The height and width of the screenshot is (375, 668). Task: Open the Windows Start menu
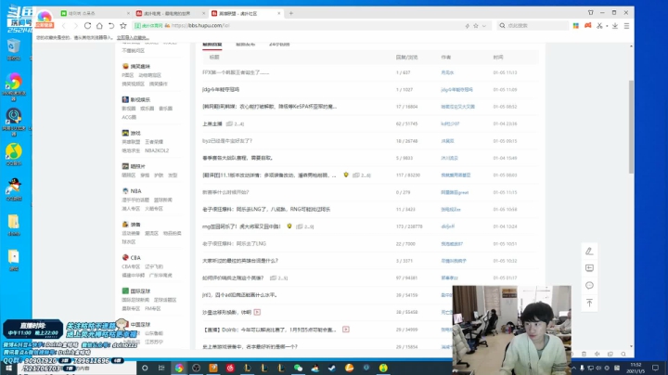coord(8,369)
